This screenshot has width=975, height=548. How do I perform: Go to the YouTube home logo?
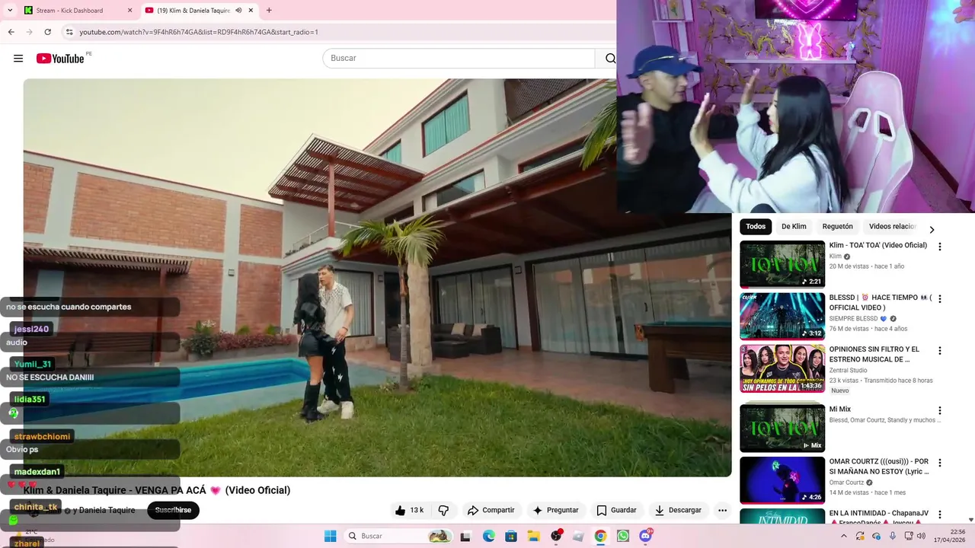(60, 59)
